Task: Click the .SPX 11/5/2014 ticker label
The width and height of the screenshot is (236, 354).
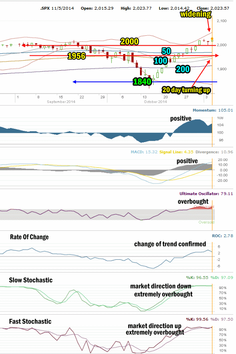Action: 57,8
